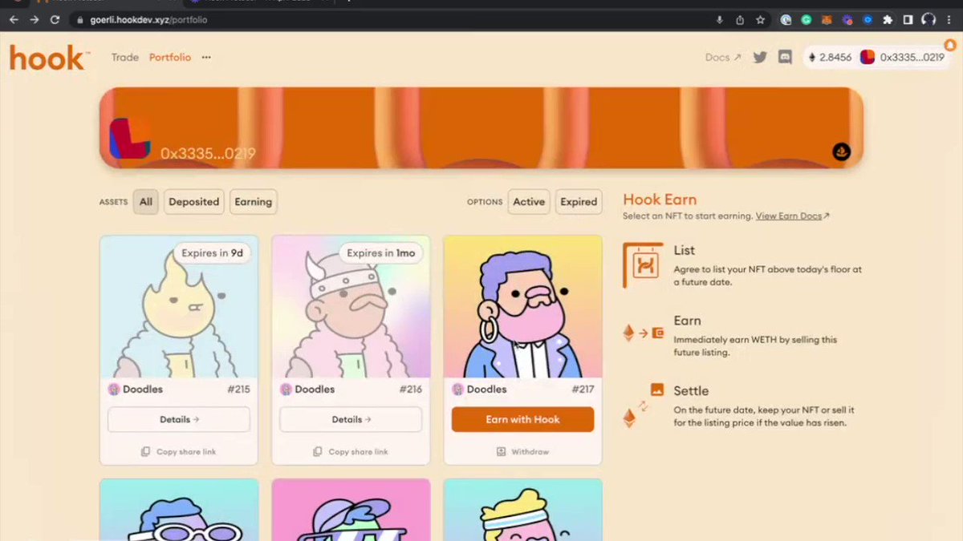Click the profile avatar in the orange banner
Screen dimensions: 963x541
(130, 138)
